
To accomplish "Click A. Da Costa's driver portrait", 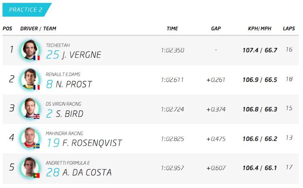I will coord(30,167).
